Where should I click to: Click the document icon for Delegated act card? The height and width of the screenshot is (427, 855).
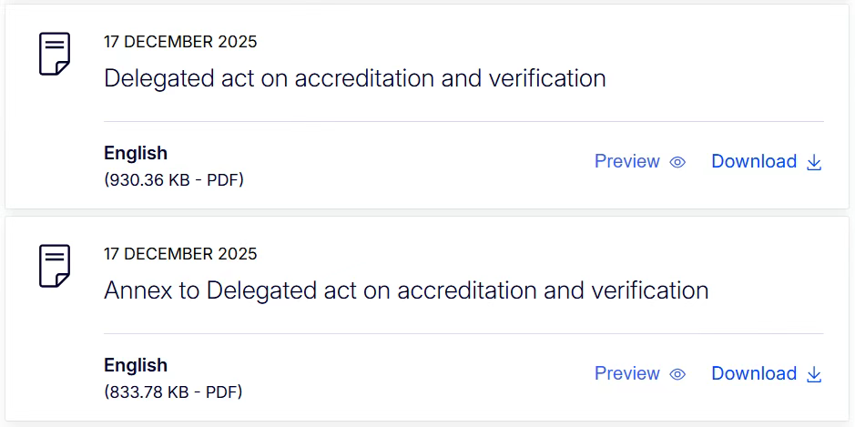tap(55, 54)
